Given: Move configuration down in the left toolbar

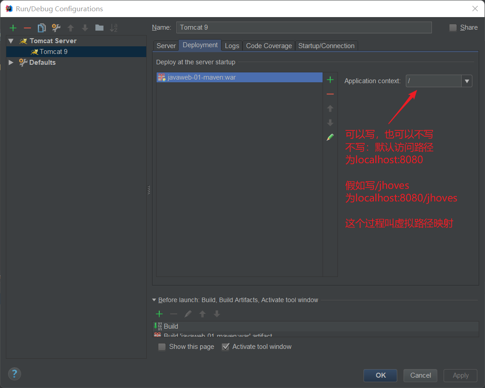Looking at the screenshot, I should (x=85, y=28).
